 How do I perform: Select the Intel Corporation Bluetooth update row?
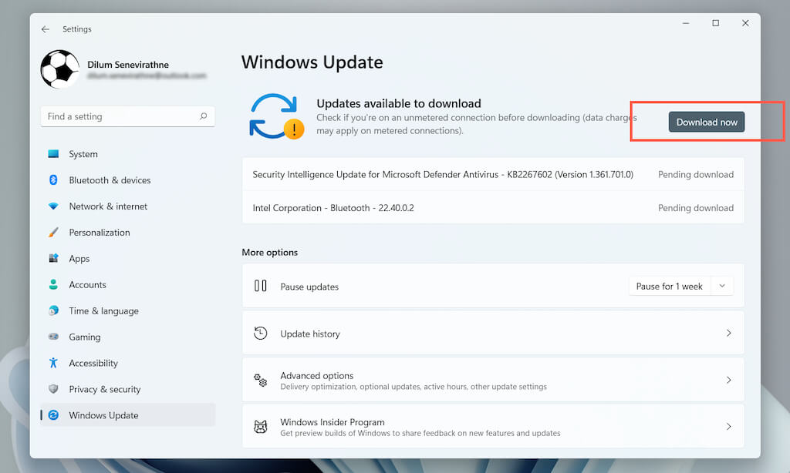coord(493,208)
